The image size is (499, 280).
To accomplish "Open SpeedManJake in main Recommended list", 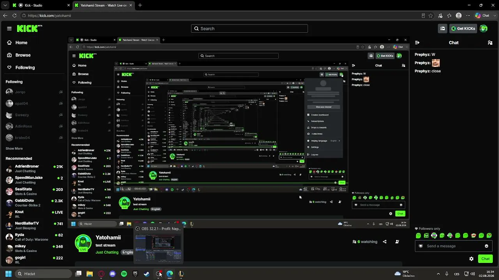I will pos(34,180).
